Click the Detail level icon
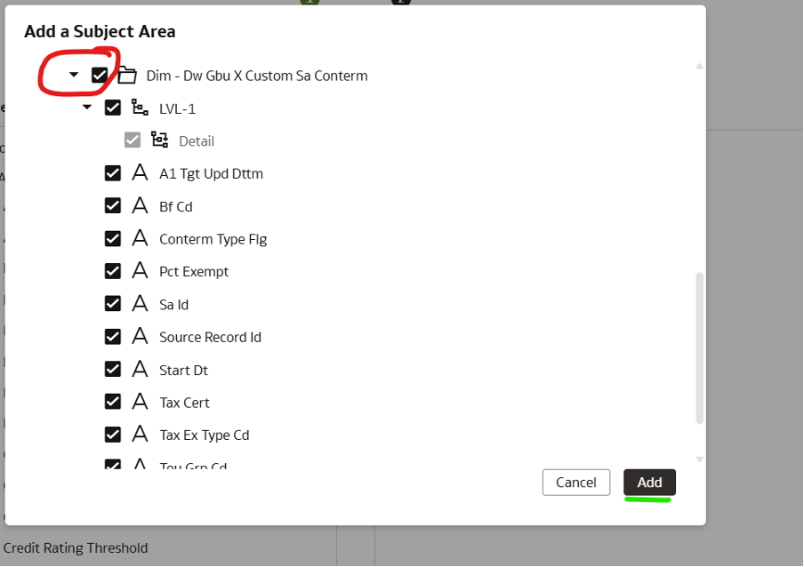804x567 pixels. tap(159, 140)
